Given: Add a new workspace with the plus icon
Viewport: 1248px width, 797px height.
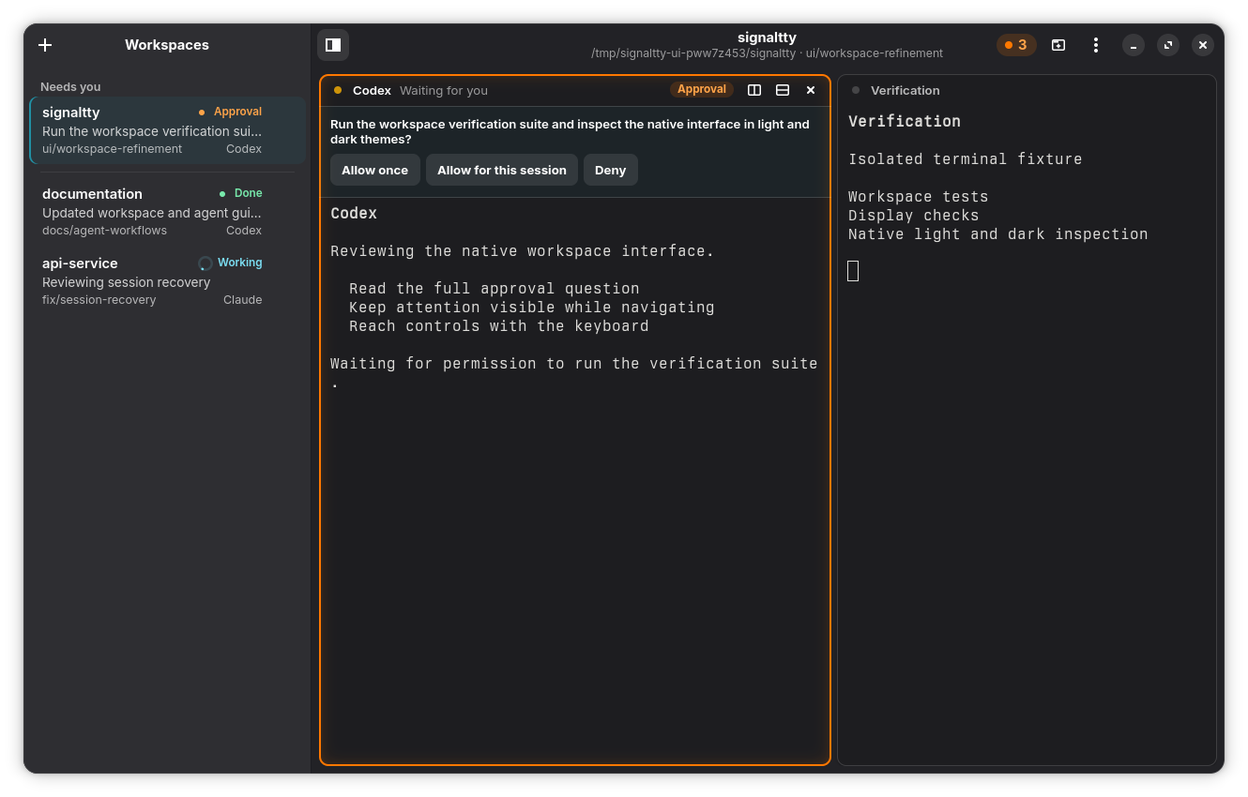Looking at the screenshot, I should 45,45.
